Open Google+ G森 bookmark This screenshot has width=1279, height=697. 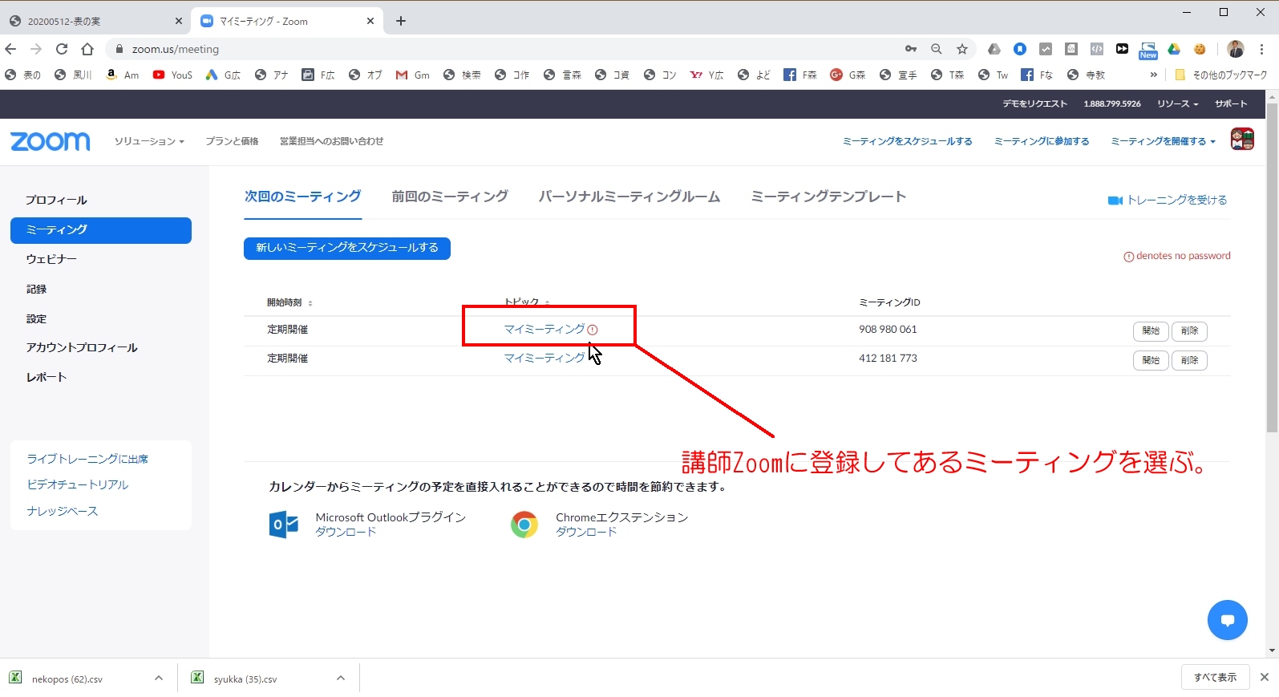point(848,75)
